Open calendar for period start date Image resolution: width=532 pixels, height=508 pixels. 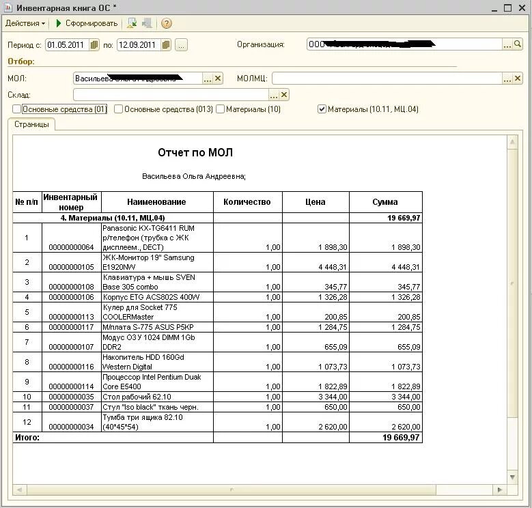94,45
